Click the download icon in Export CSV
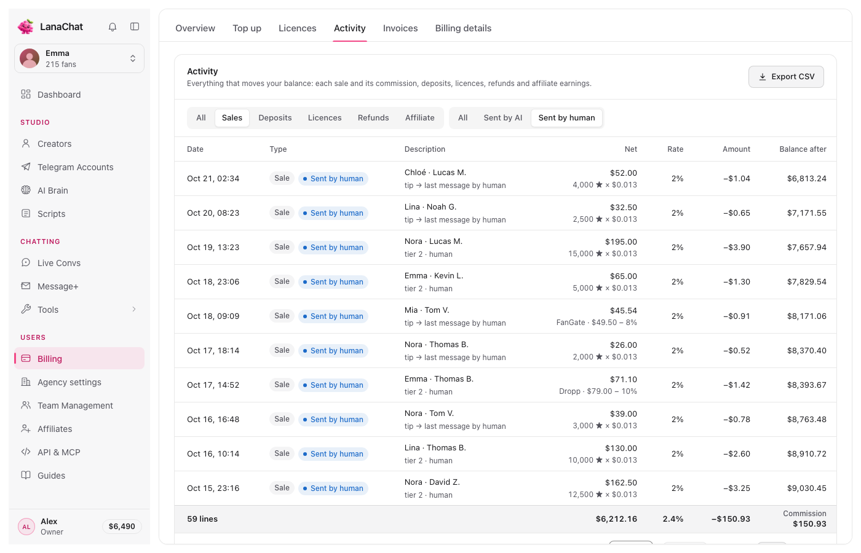Viewport: 861px width, 553px height. pos(763,77)
